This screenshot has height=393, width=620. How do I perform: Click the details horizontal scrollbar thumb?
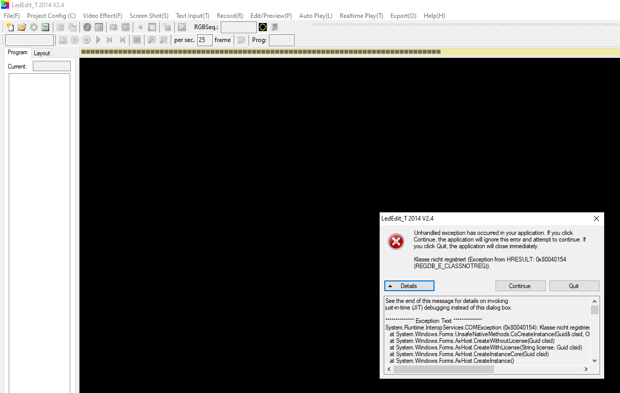[x=444, y=369]
